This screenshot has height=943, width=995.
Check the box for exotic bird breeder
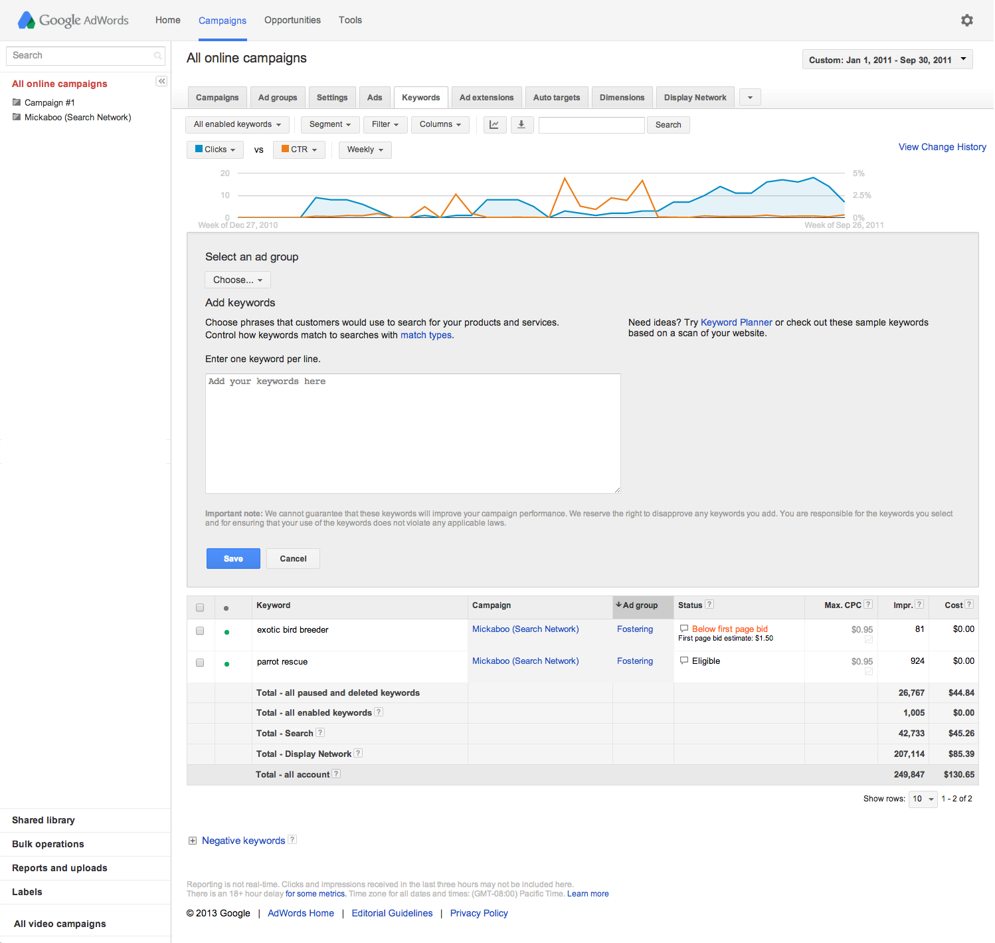(x=200, y=631)
